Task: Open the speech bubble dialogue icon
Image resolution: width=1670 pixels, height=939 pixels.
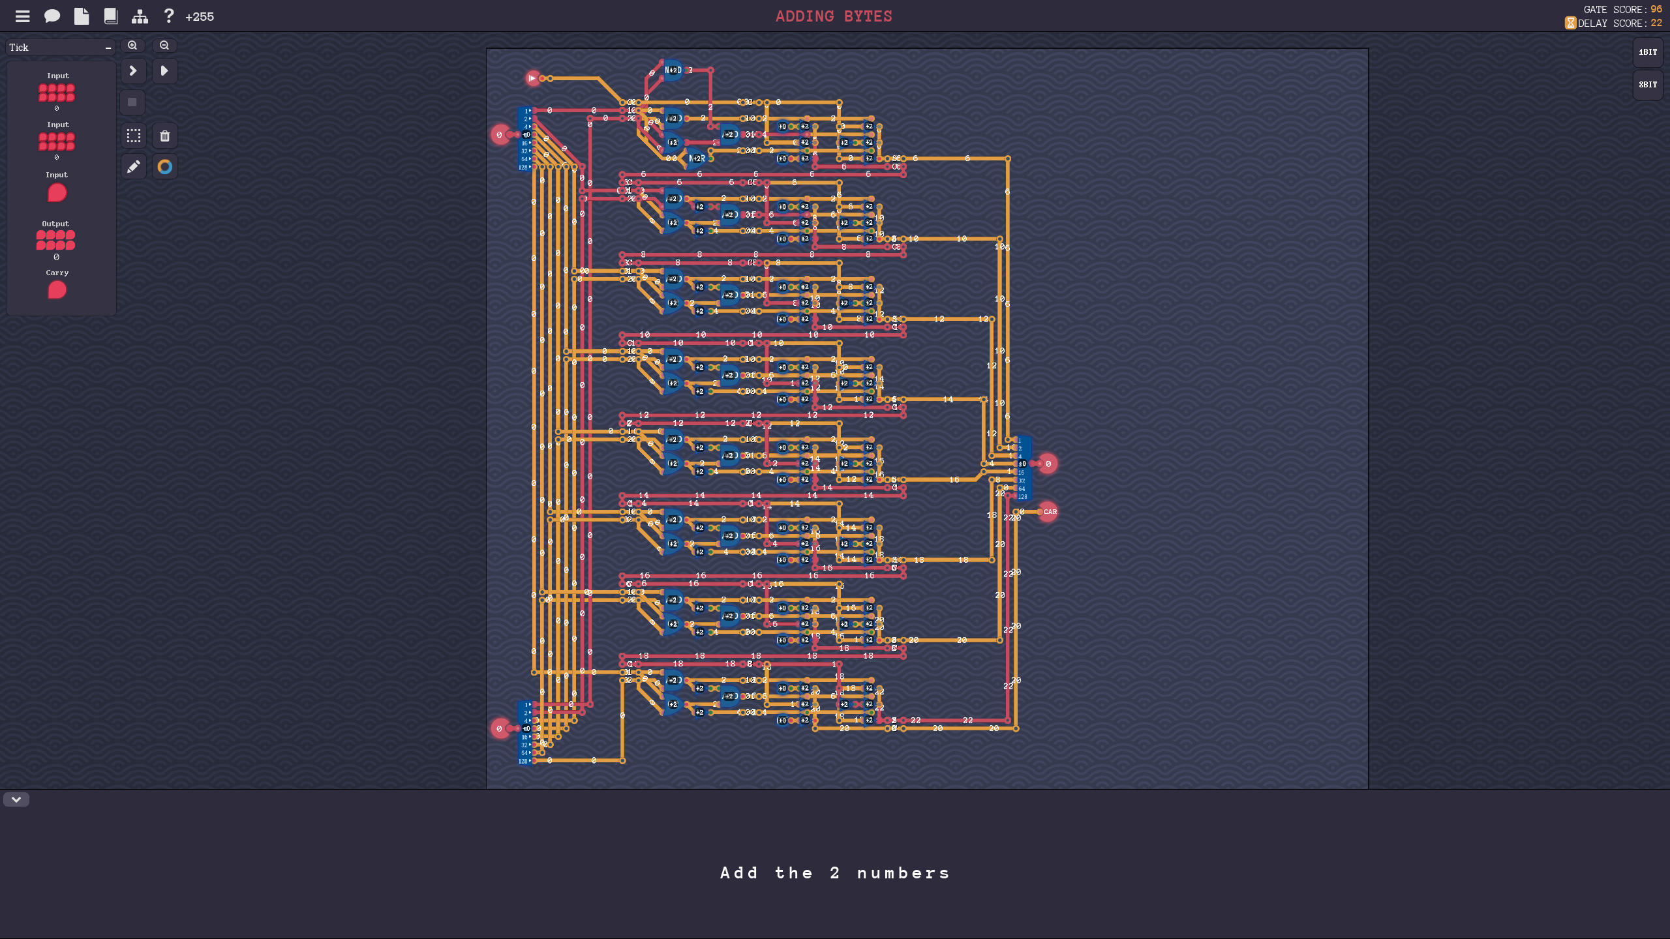Action: (x=52, y=16)
